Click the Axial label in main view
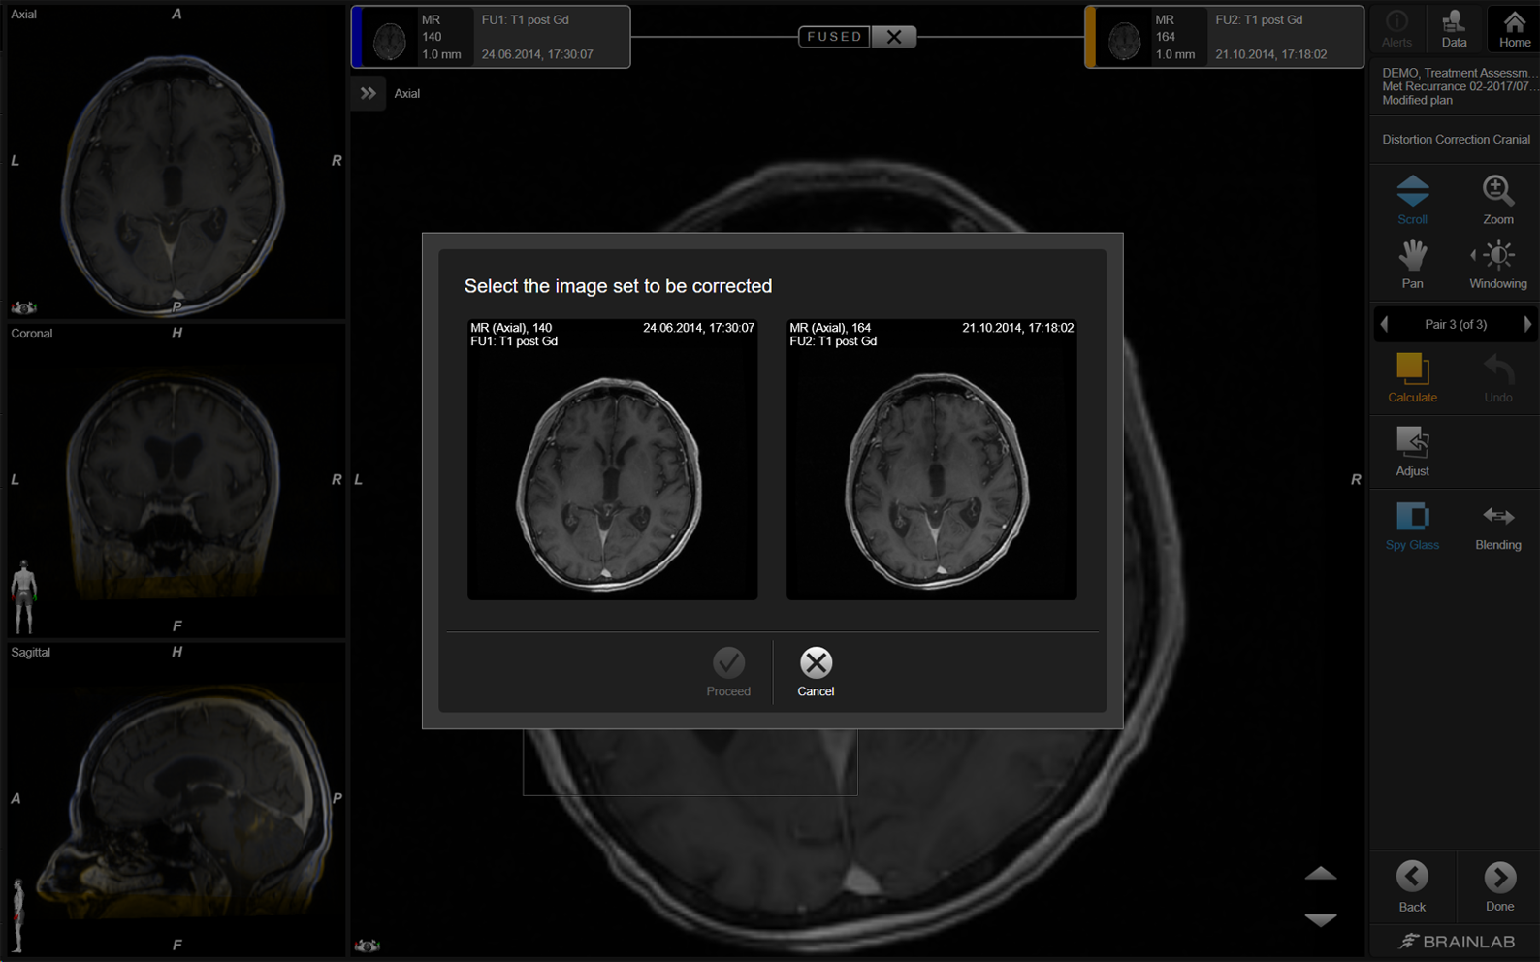The width and height of the screenshot is (1540, 962). pyautogui.click(x=407, y=94)
